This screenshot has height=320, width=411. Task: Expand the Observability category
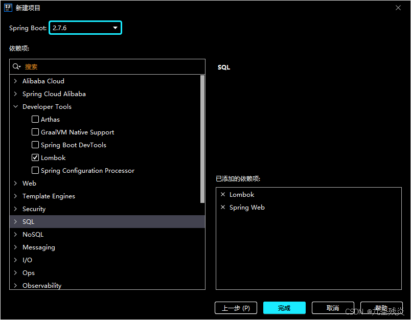(x=15, y=285)
